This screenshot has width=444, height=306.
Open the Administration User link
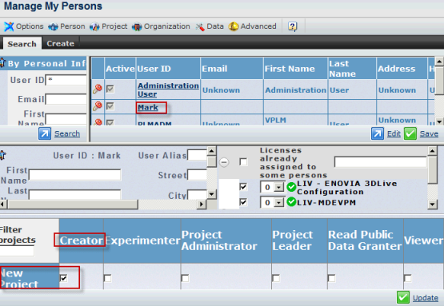click(x=168, y=89)
